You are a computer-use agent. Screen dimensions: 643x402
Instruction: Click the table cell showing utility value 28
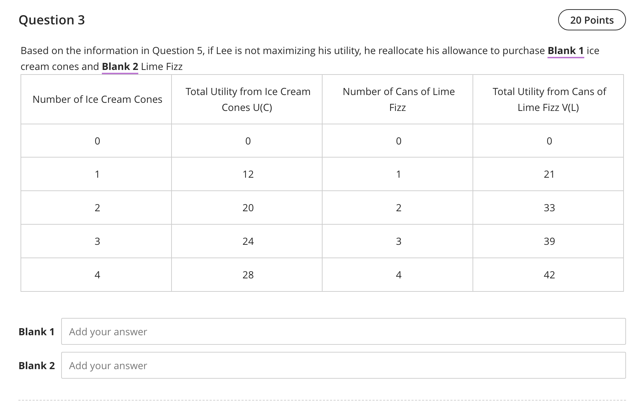pyautogui.click(x=248, y=274)
